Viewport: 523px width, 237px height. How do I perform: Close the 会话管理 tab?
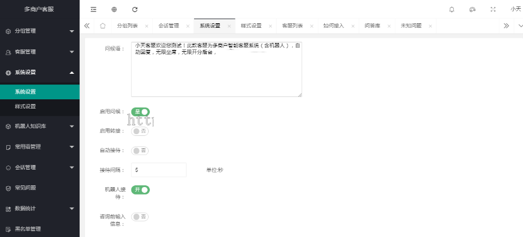pyautogui.click(x=188, y=26)
